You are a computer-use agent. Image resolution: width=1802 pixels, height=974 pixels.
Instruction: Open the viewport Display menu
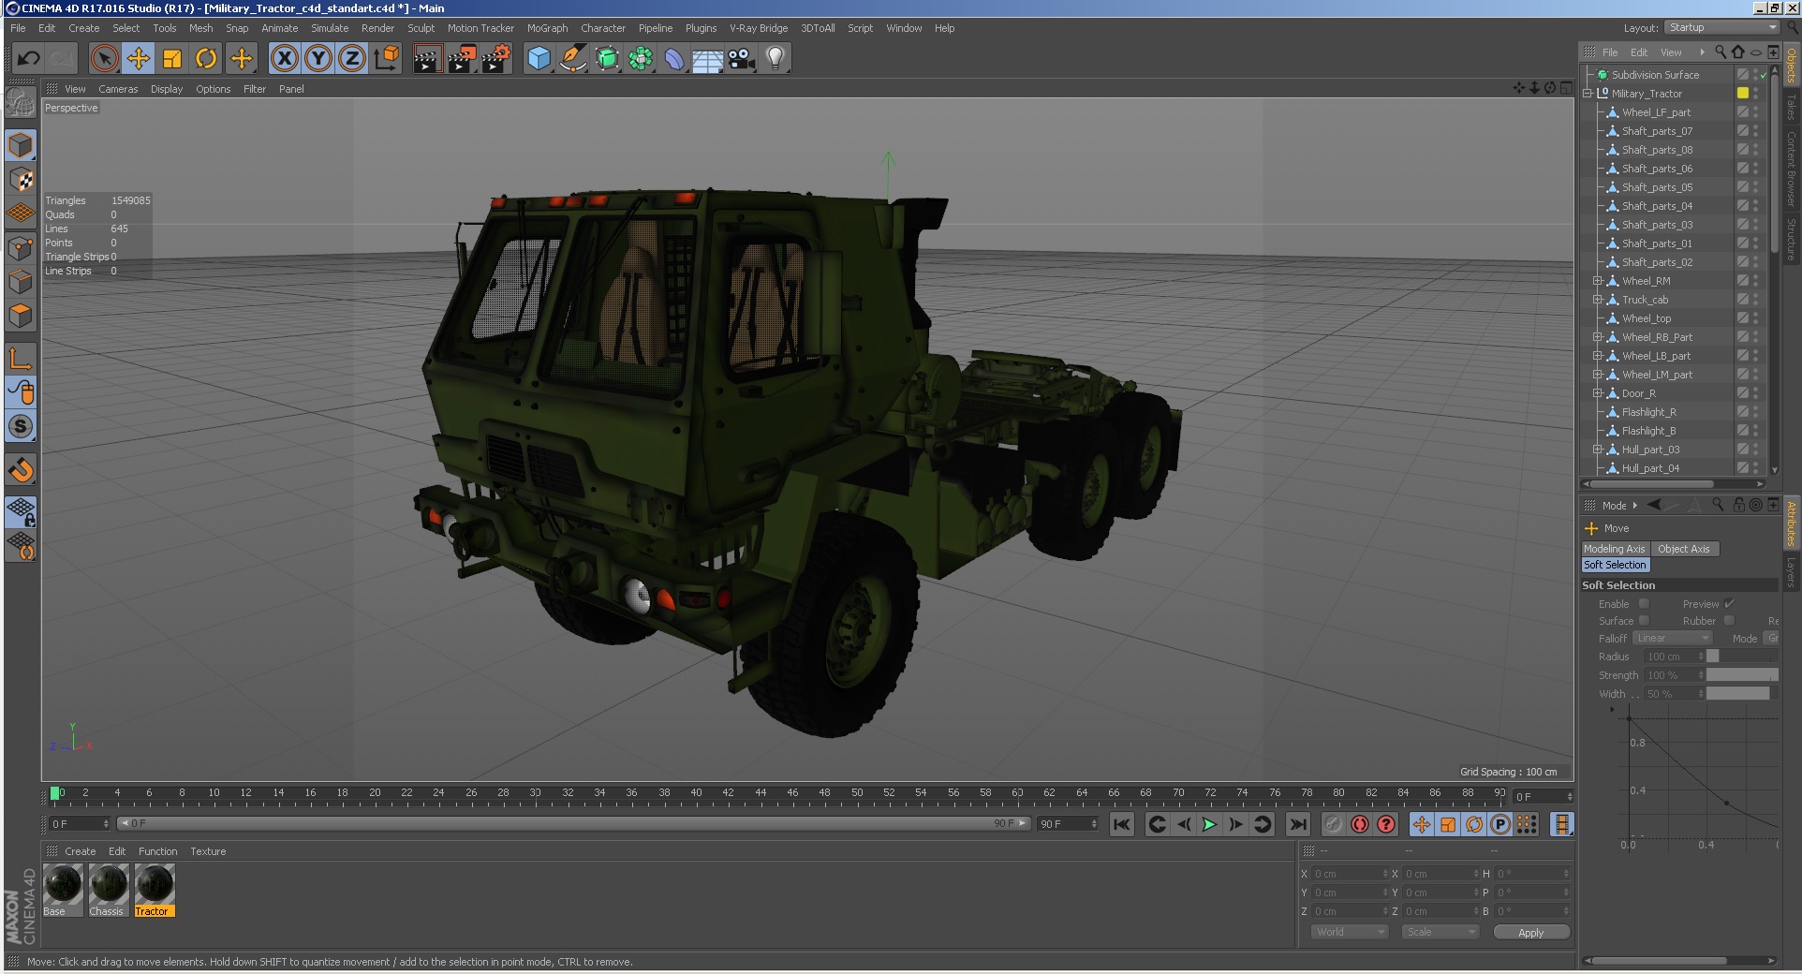click(167, 89)
